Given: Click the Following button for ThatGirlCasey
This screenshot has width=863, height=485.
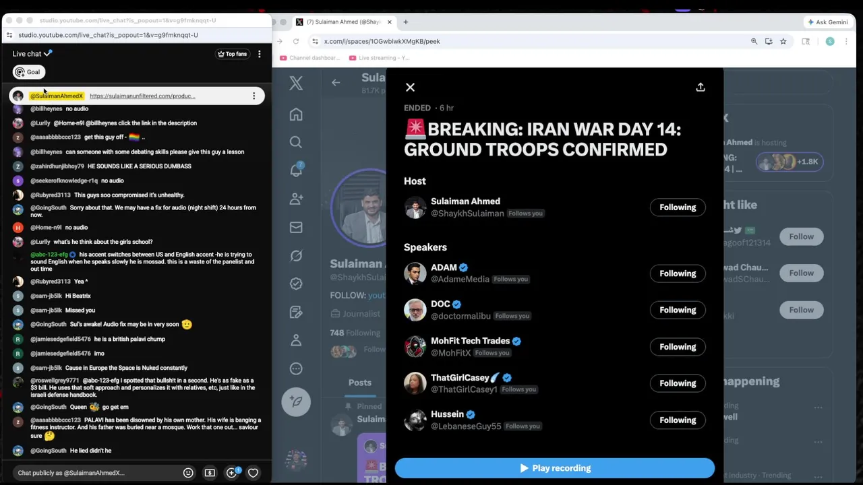Looking at the screenshot, I should click(x=678, y=383).
